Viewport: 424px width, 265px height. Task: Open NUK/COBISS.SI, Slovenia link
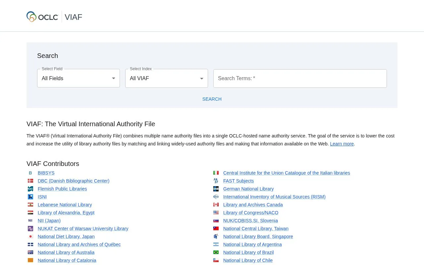tap(250, 221)
